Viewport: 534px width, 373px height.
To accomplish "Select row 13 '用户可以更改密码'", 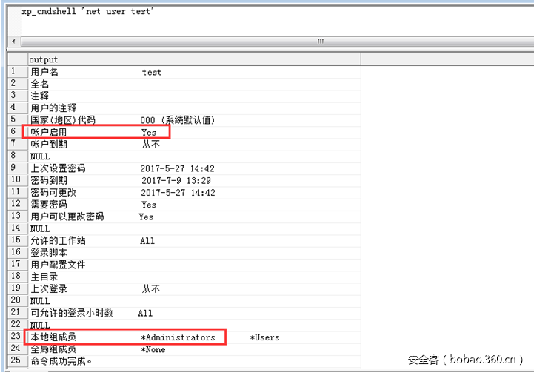I will [194, 217].
